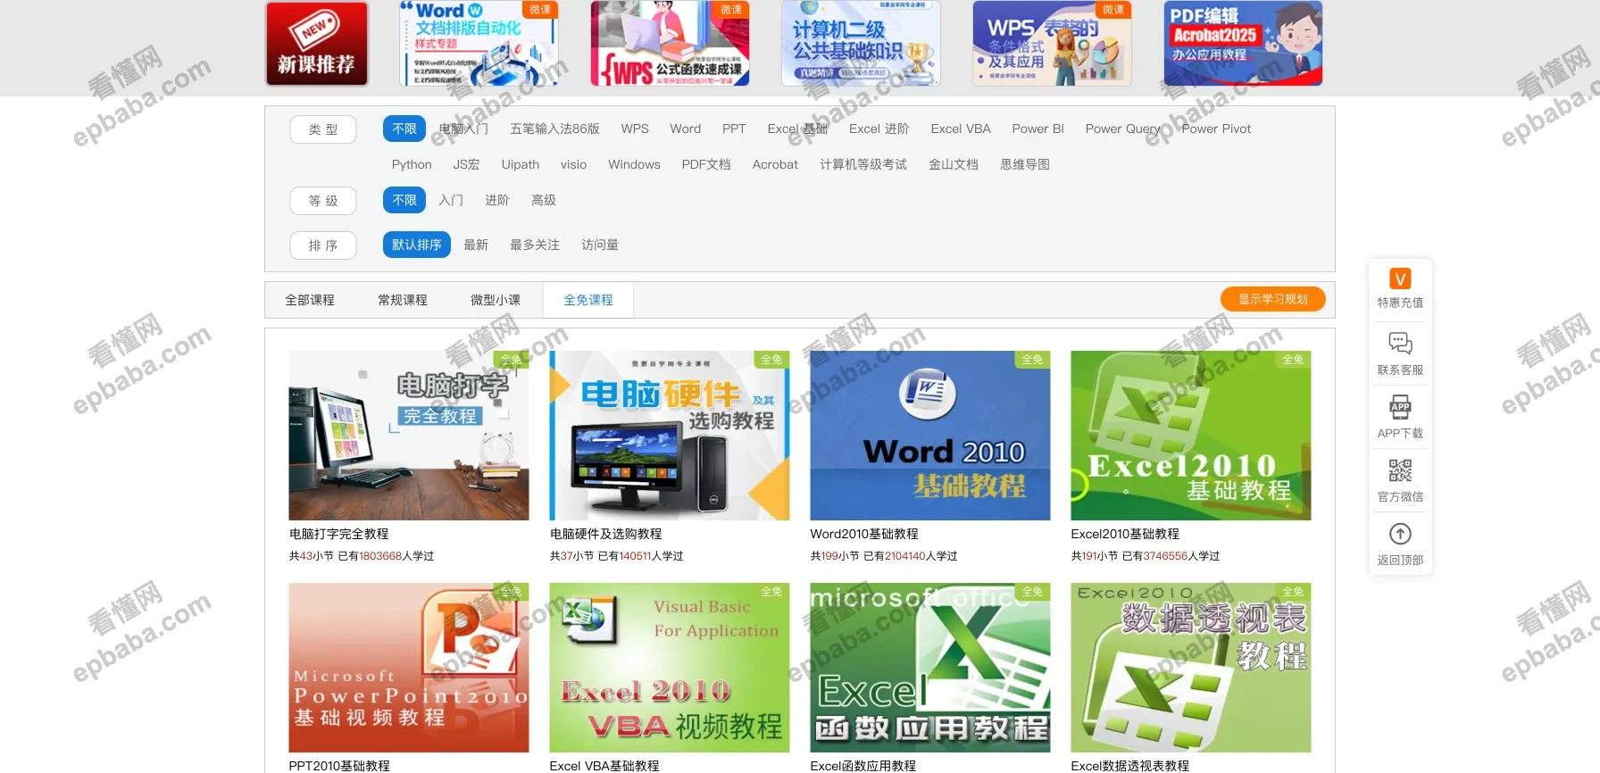This screenshot has height=773, width=1600.
Task: Click the 返回顶部 arrow icon
Action: (1400, 534)
